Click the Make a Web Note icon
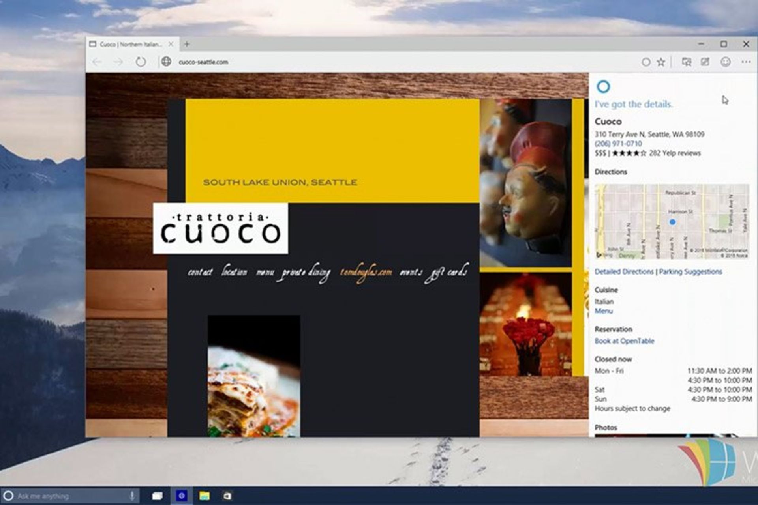Image resolution: width=758 pixels, height=505 pixels. coord(705,62)
